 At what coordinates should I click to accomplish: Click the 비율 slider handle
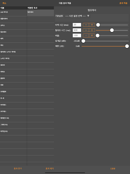97,35
